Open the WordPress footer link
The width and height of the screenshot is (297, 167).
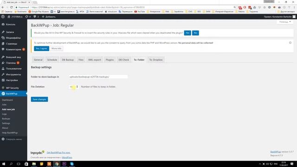[x=67, y=157]
